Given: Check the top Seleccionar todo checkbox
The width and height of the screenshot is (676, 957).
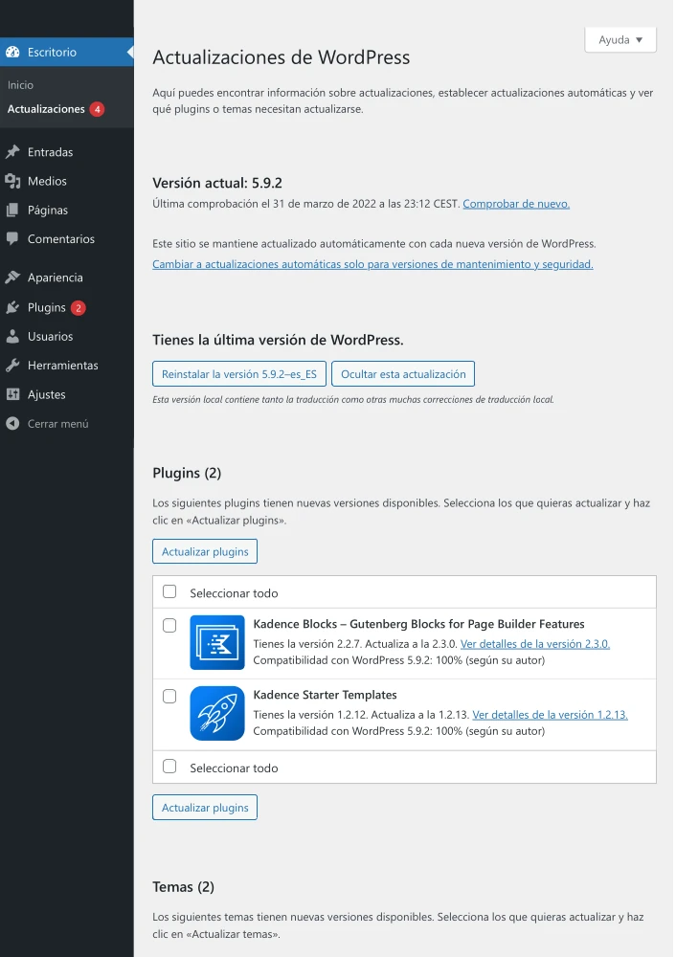Looking at the screenshot, I should coord(169,592).
